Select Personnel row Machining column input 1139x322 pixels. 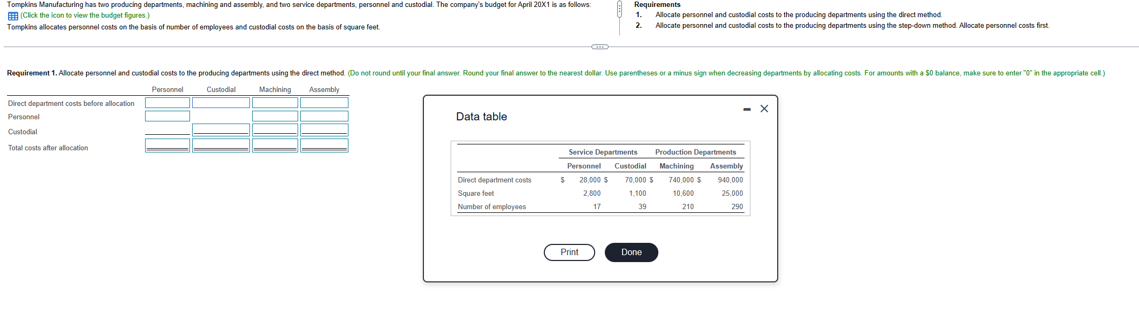pos(275,116)
